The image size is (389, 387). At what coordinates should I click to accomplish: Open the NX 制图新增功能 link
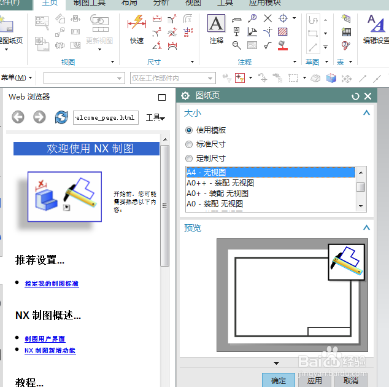50,351
